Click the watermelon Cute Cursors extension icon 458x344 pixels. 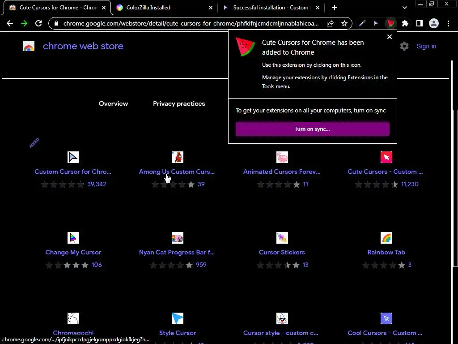(x=390, y=23)
